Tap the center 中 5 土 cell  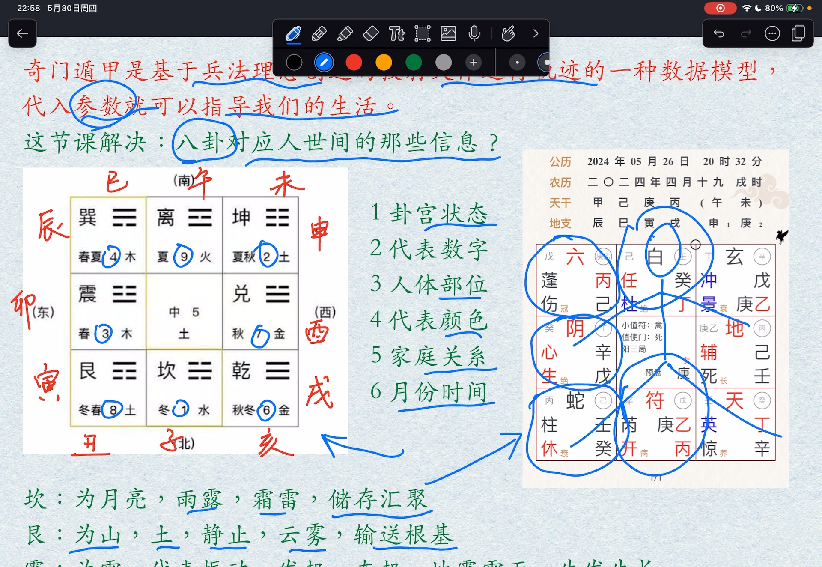pyautogui.click(x=184, y=311)
